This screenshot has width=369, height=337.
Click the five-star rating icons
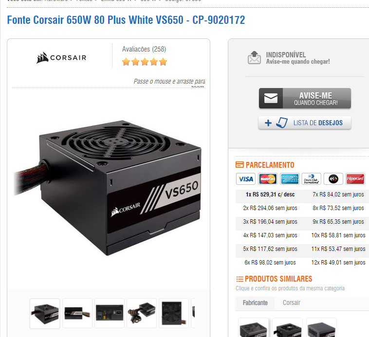pyautogui.click(x=145, y=62)
